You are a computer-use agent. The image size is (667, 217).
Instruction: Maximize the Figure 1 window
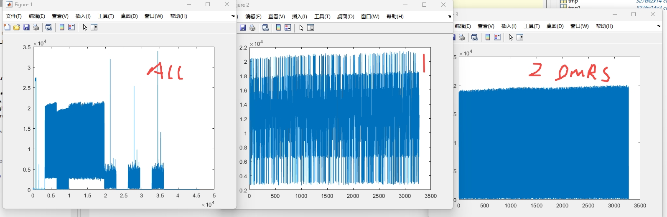tap(208, 5)
